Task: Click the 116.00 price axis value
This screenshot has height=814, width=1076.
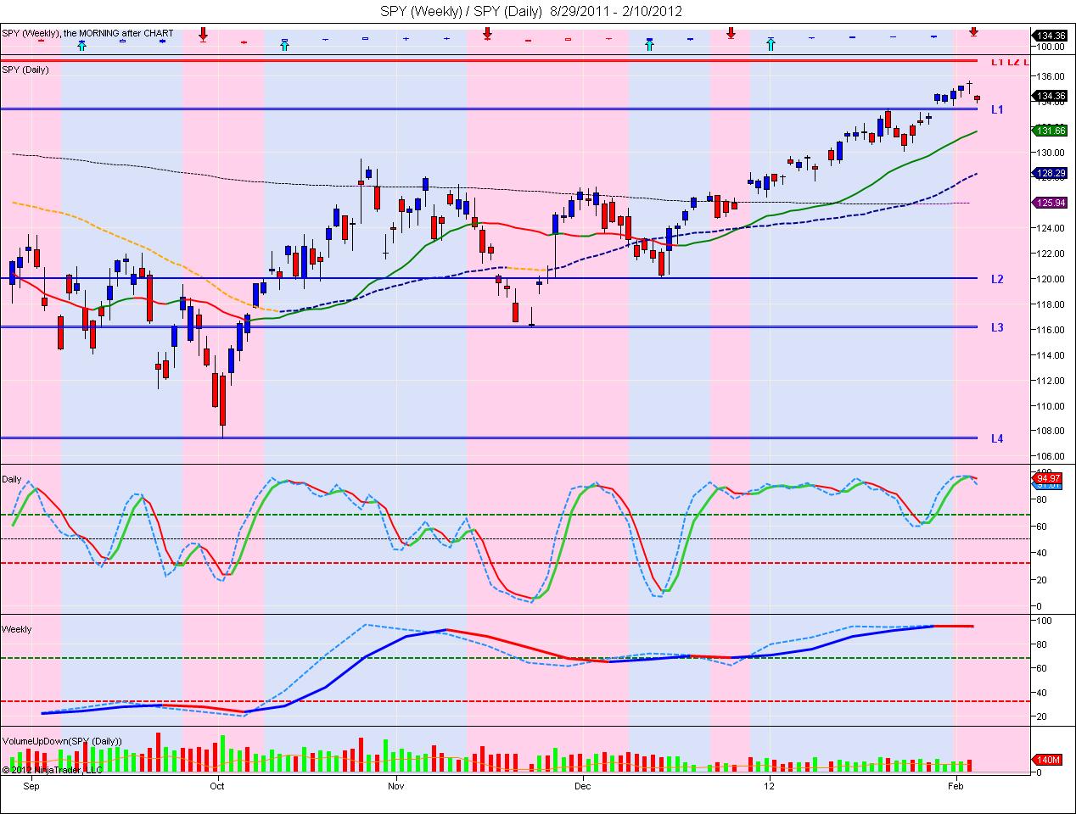Action: point(1051,330)
